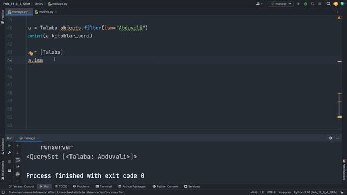The width and height of the screenshot is (347, 195).
Task: Open the Bookmarks tool window sidebar
Action: pos(3,171)
